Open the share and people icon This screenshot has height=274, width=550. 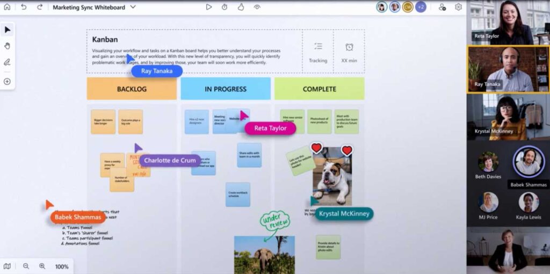(x=443, y=7)
